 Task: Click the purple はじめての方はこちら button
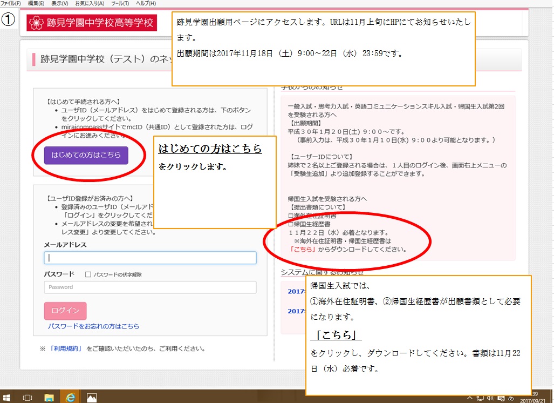pyautogui.click(x=86, y=155)
